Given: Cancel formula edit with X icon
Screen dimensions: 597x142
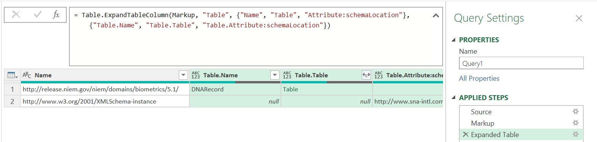Looking at the screenshot, I should (x=16, y=15).
